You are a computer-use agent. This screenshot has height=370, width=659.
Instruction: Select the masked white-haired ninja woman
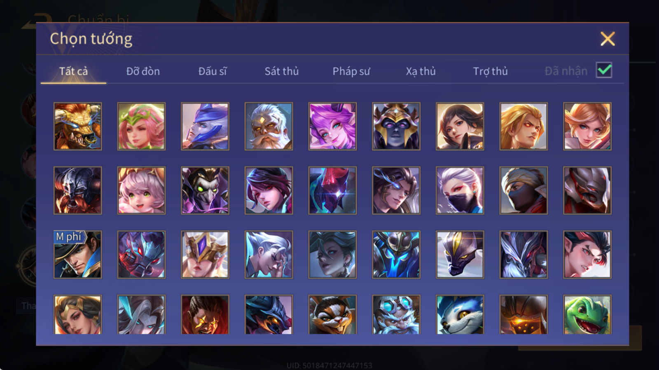click(460, 190)
